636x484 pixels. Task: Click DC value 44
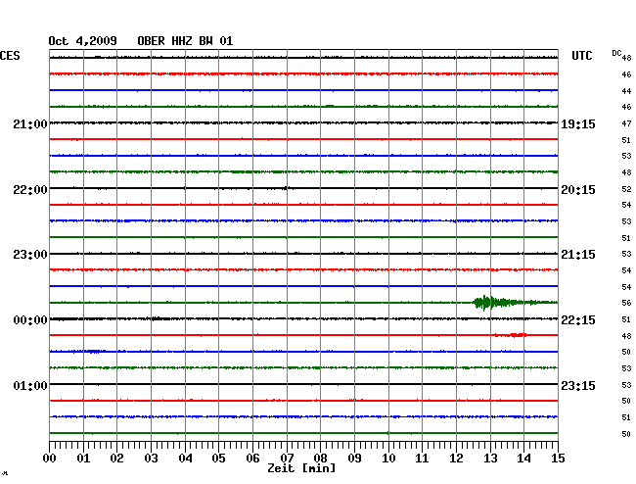click(626, 91)
